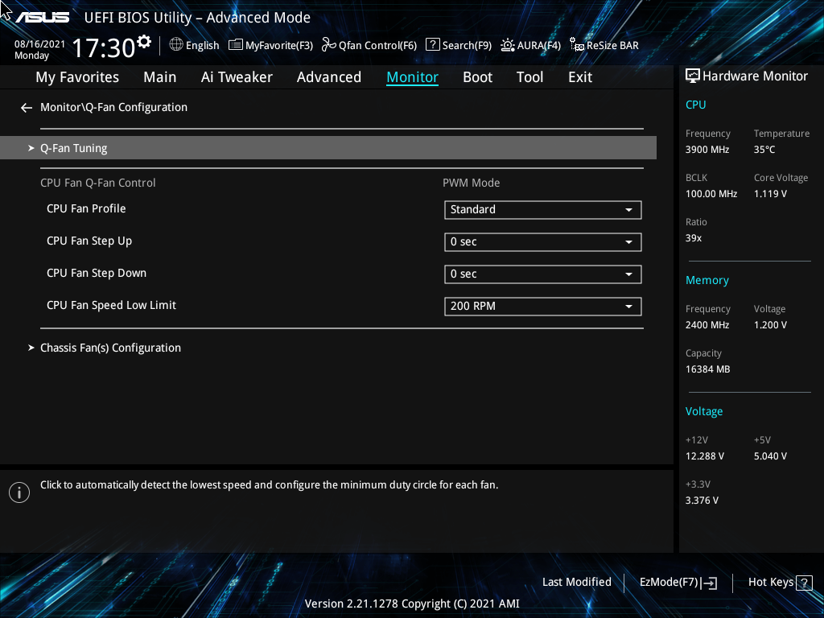
Task: Click the Core Voltage value 1.119 V
Action: pos(770,194)
